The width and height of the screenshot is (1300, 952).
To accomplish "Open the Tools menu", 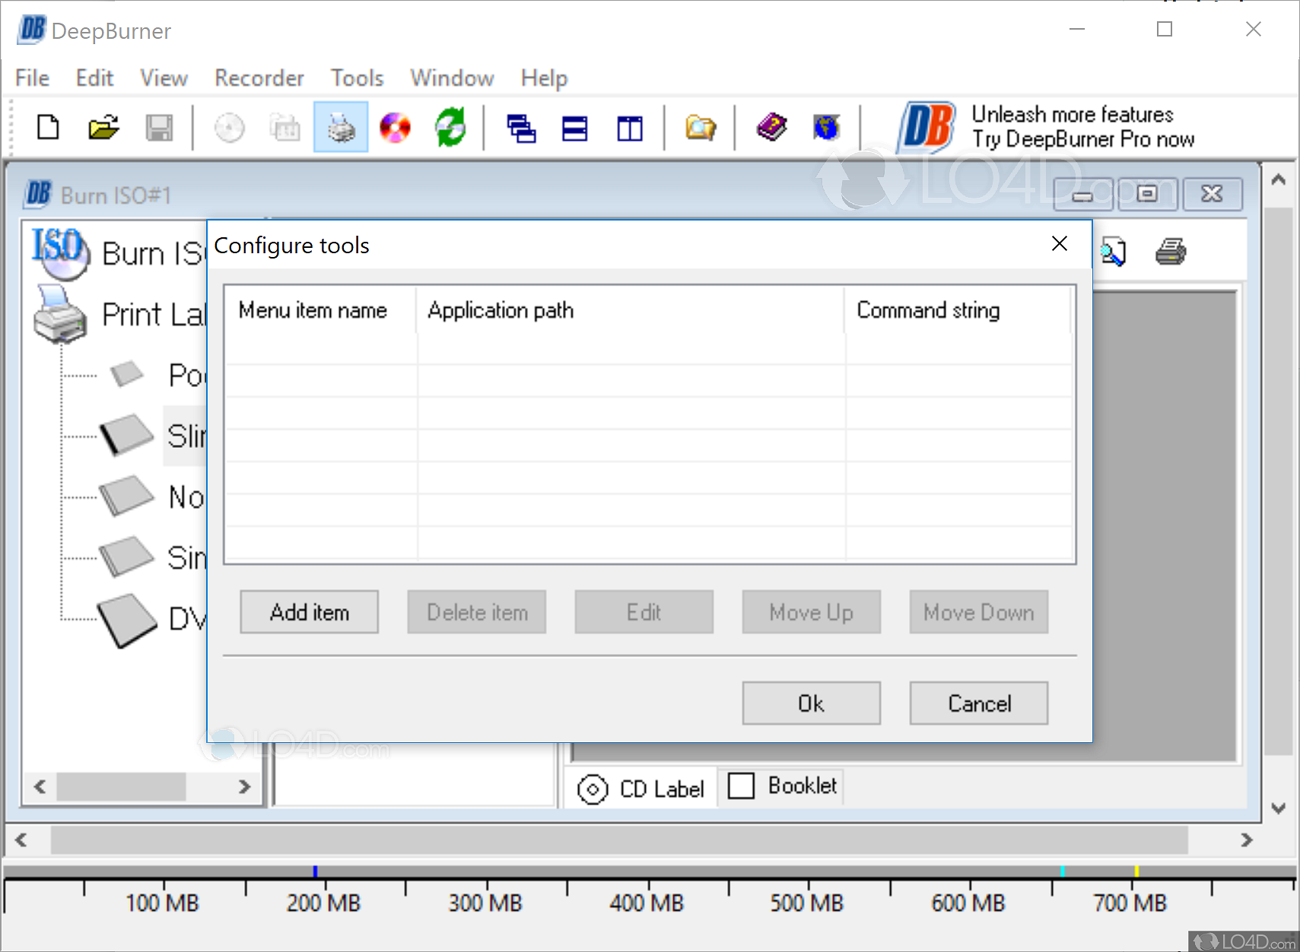I will coord(356,78).
